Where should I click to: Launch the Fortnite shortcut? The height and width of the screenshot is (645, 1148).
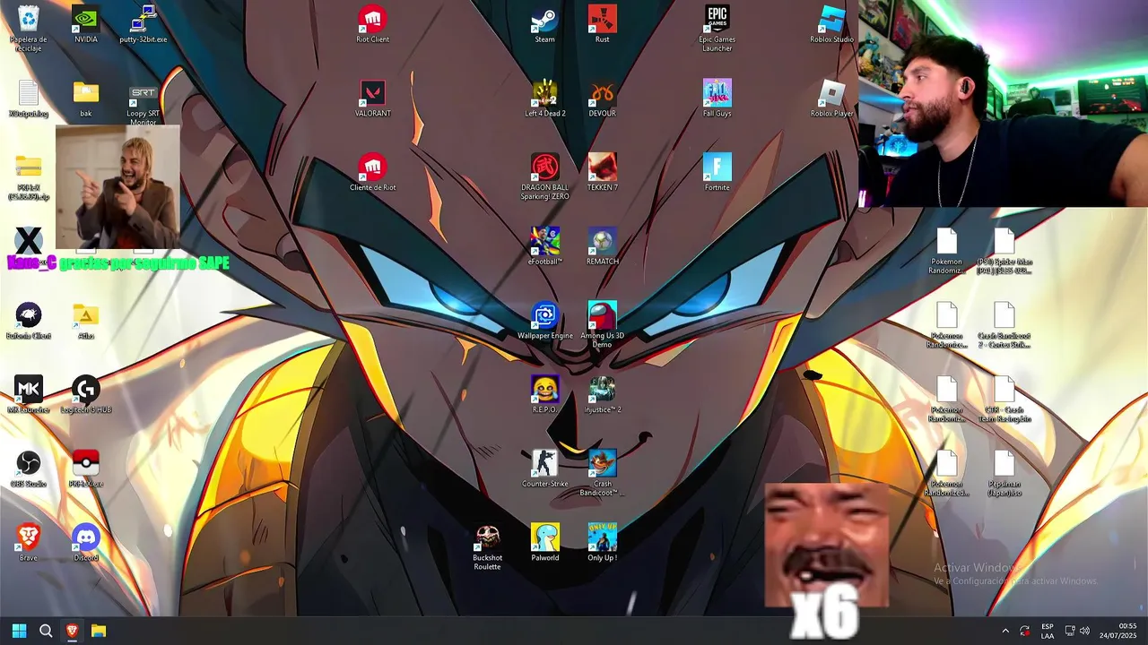coord(717,173)
